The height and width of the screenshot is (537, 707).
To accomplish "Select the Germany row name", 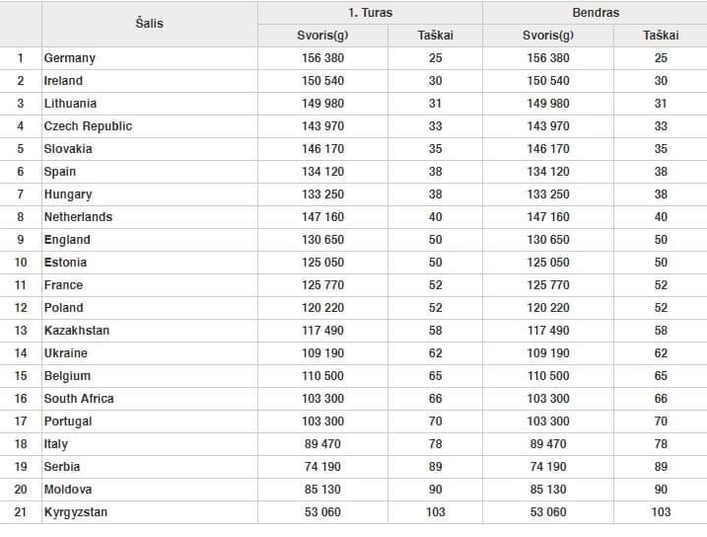I will 70,58.
